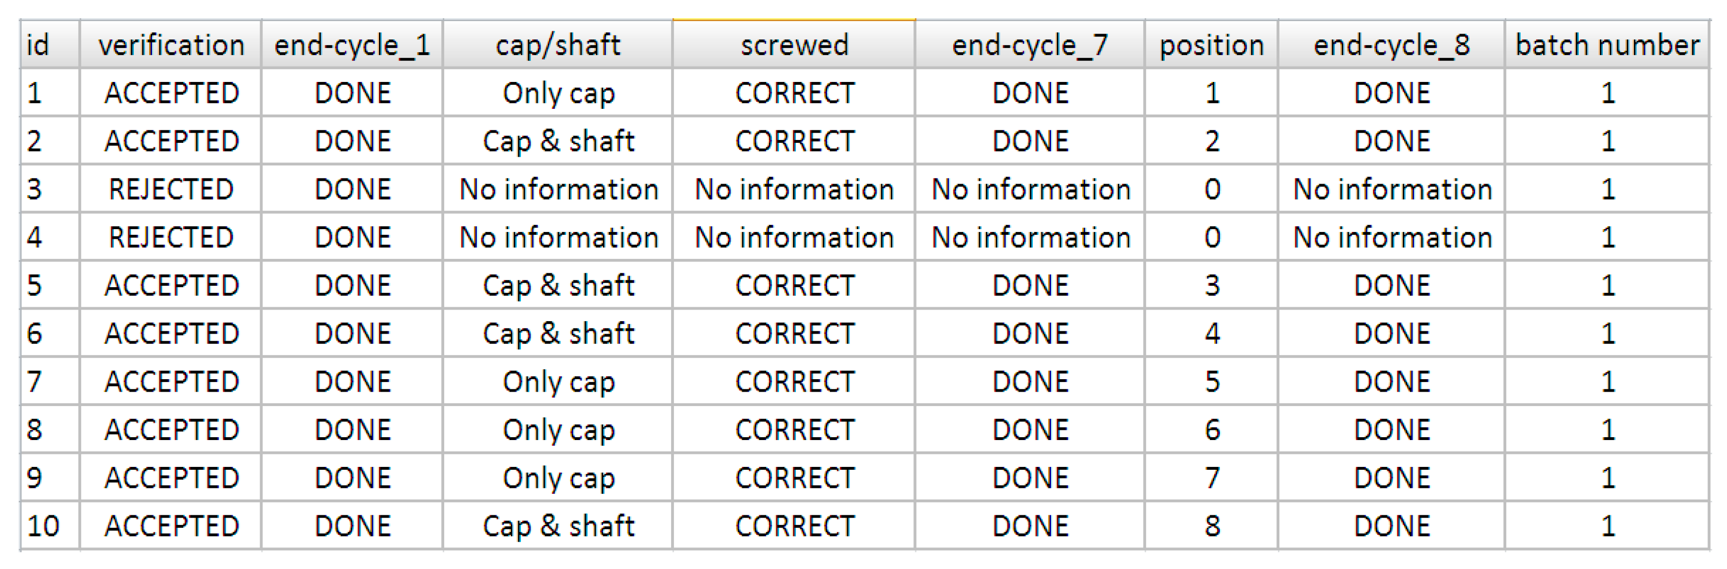1727x569 pixels.
Task: Click 'Only cap' cell in row 1
Action: [x=558, y=93]
